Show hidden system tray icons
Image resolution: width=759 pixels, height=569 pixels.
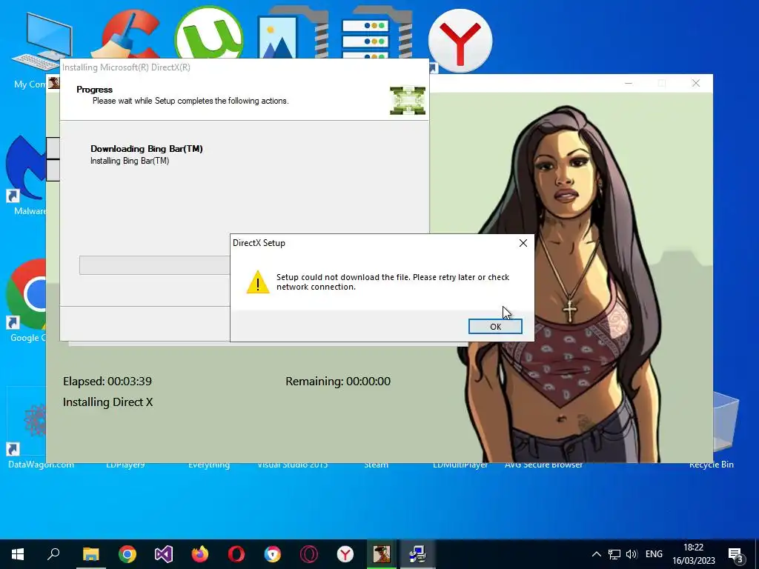(x=597, y=554)
